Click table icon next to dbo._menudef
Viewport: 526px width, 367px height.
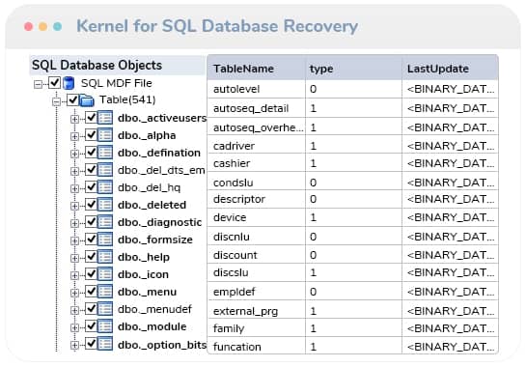(x=105, y=309)
